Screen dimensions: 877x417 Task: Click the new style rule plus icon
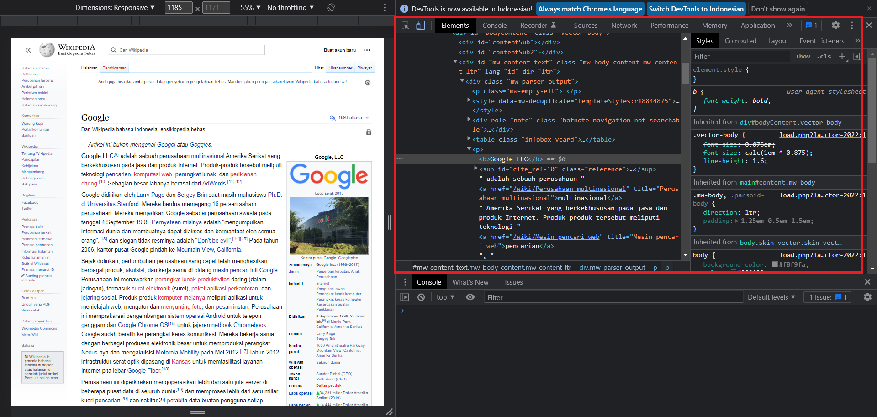tap(842, 56)
